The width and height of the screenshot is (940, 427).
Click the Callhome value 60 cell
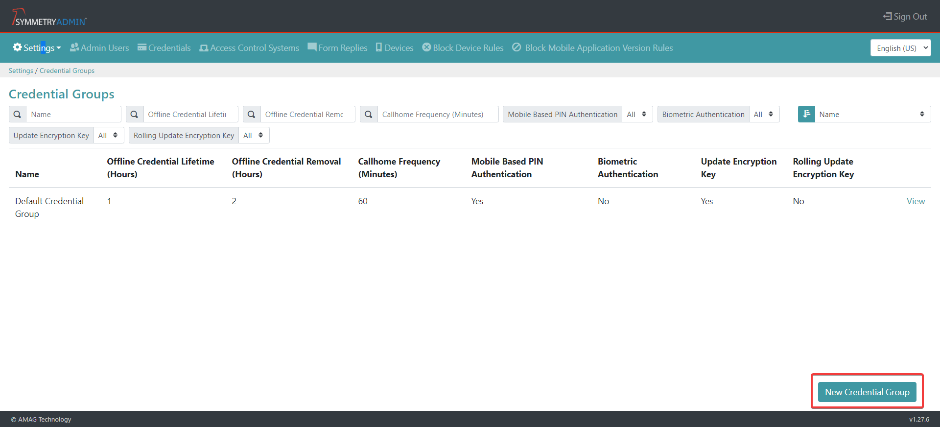(x=363, y=201)
